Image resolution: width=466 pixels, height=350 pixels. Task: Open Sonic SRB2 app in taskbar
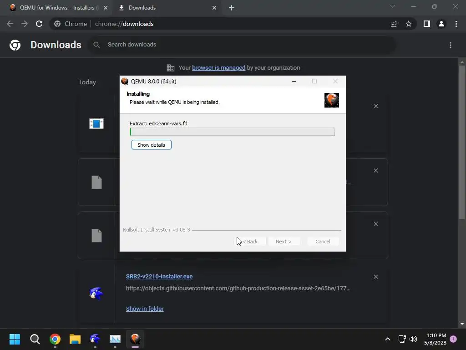(95, 339)
